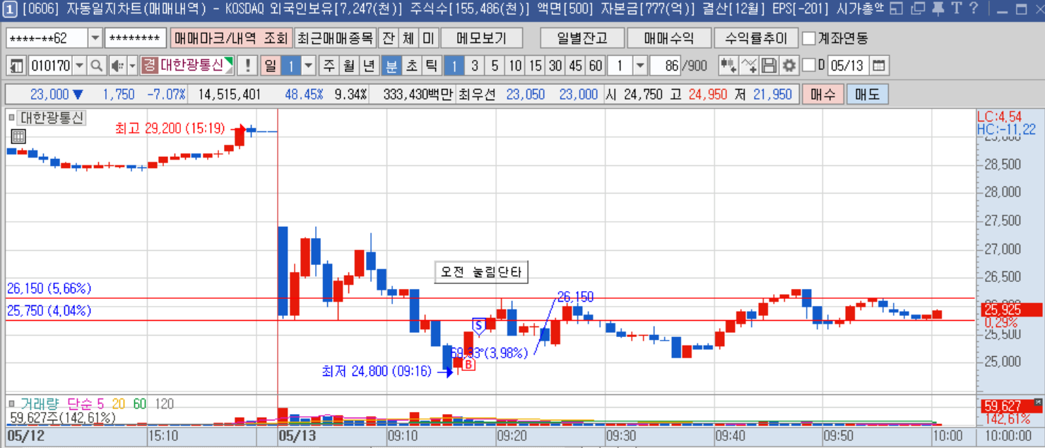Click the red 매수 buy button
The image size is (1045, 448).
tap(822, 95)
